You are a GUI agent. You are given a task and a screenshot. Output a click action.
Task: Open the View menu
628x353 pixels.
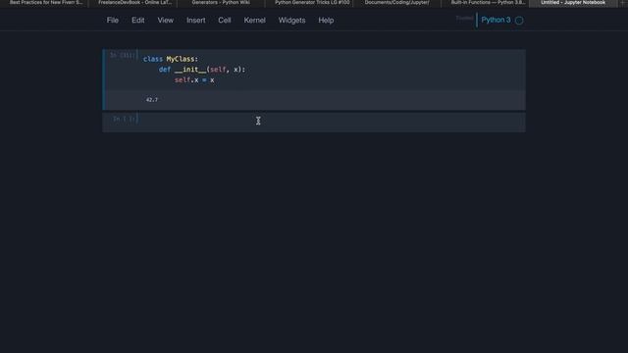tap(166, 20)
